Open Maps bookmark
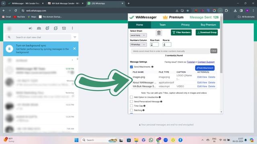This screenshot has width=257, height=144. 32,17
